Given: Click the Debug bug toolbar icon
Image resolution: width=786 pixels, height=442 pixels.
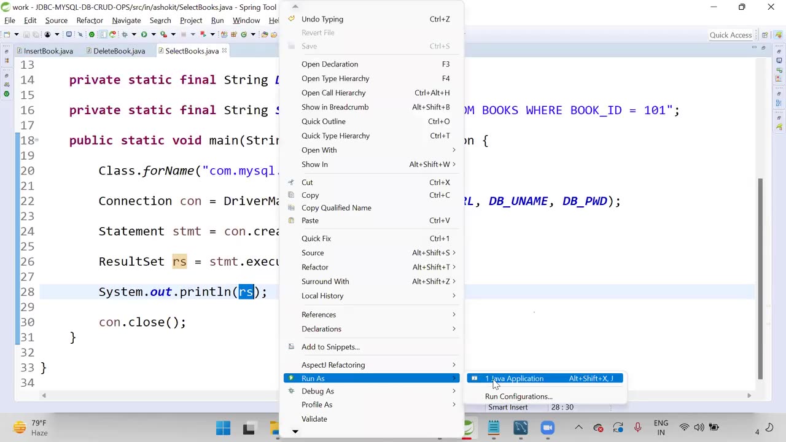Looking at the screenshot, I should coord(125,34).
